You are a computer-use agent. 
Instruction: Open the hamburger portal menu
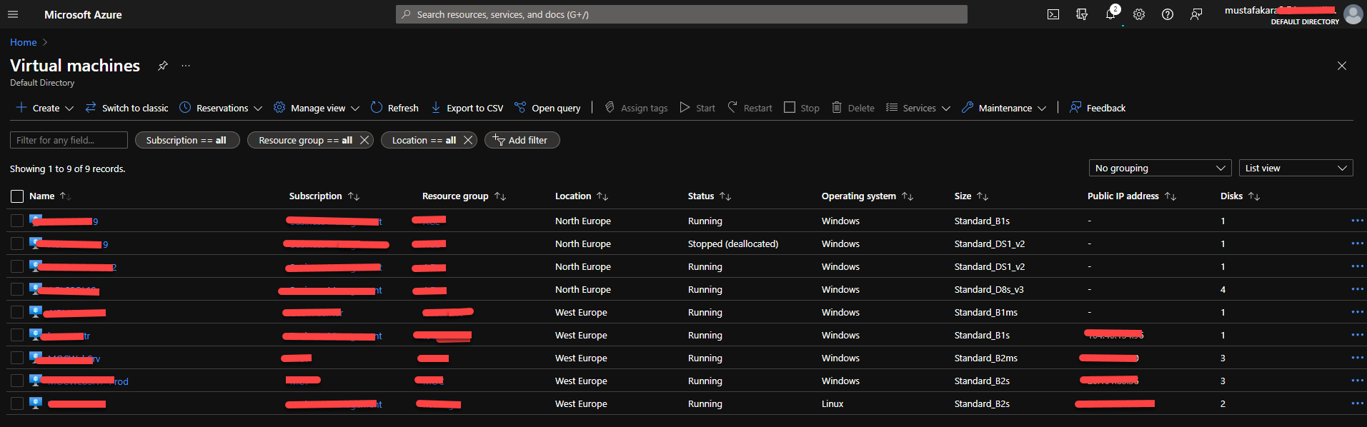click(x=13, y=14)
